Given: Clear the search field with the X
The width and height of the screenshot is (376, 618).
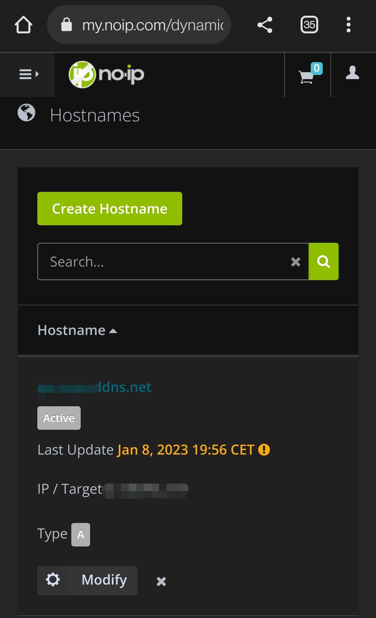Looking at the screenshot, I should click(x=296, y=262).
